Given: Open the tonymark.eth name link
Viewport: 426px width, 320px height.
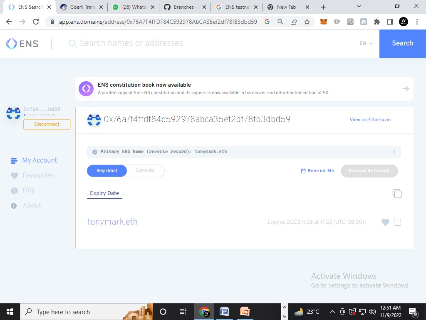Looking at the screenshot, I should [x=112, y=222].
